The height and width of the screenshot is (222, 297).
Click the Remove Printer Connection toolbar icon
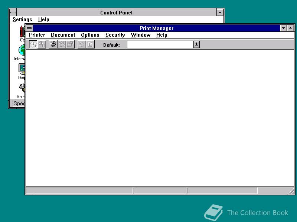pos(62,44)
